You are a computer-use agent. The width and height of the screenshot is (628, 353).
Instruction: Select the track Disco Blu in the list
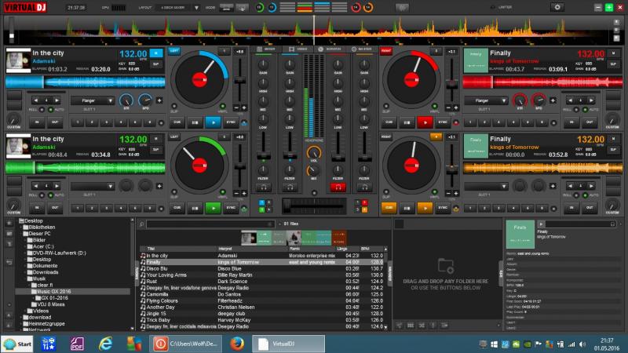[157, 268]
